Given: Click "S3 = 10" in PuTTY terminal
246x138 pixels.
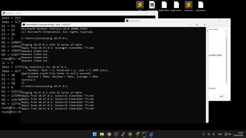Looking at the screenshot, I should pyautogui.click(x=8, y=83).
